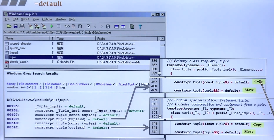Jump to the first match icon
The height and width of the screenshot is (140, 274).
tap(89, 26)
